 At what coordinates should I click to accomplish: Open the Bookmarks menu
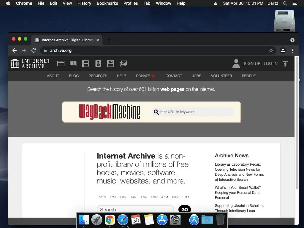pos(107,3)
